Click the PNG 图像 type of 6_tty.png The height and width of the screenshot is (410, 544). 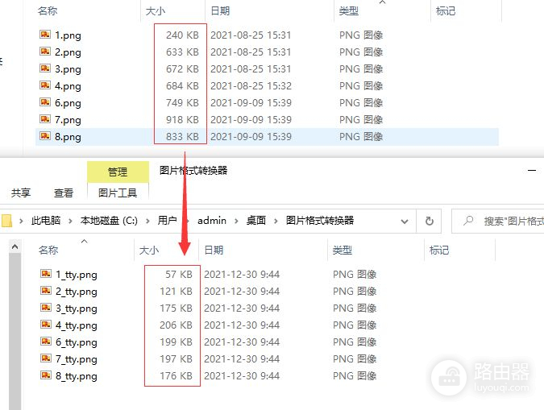pos(355,342)
